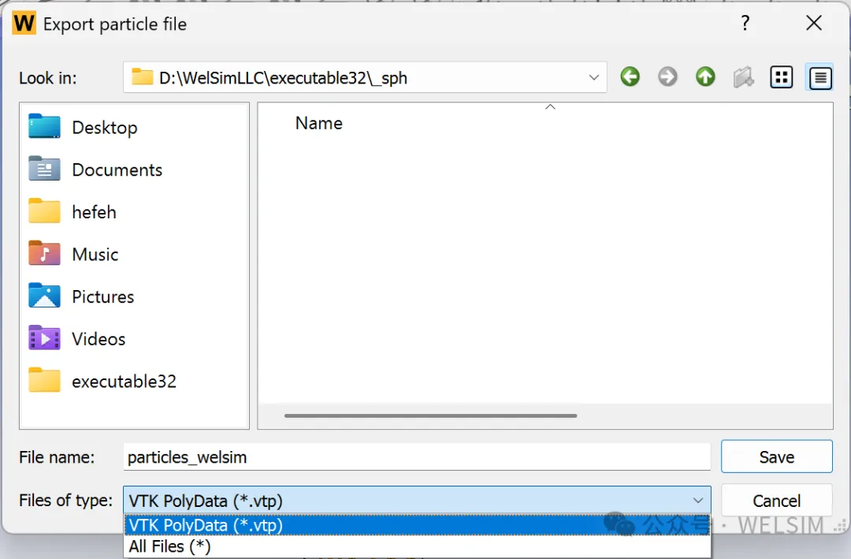This screenshot has height=559, width=851.
Task: Click the WelSim W logo icon
Action: point(24,24)
